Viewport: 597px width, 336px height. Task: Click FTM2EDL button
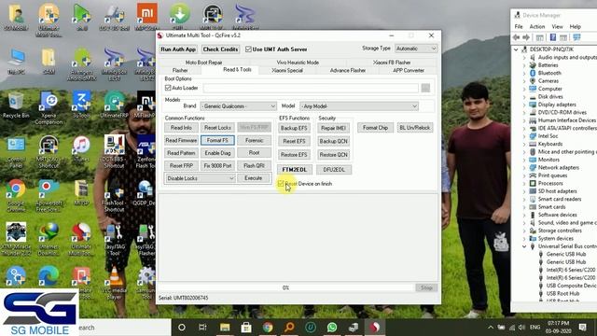(295, 170)
